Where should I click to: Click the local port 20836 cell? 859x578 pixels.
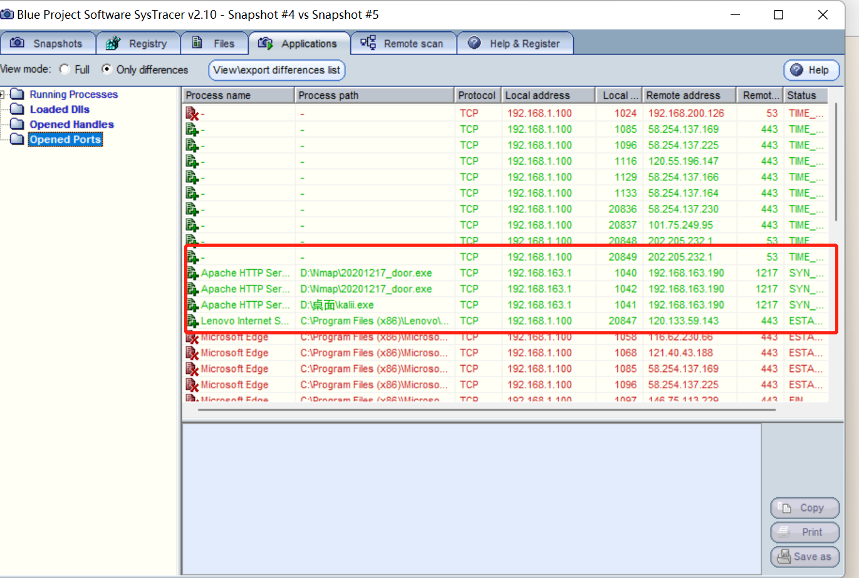[x=623, y=209]
